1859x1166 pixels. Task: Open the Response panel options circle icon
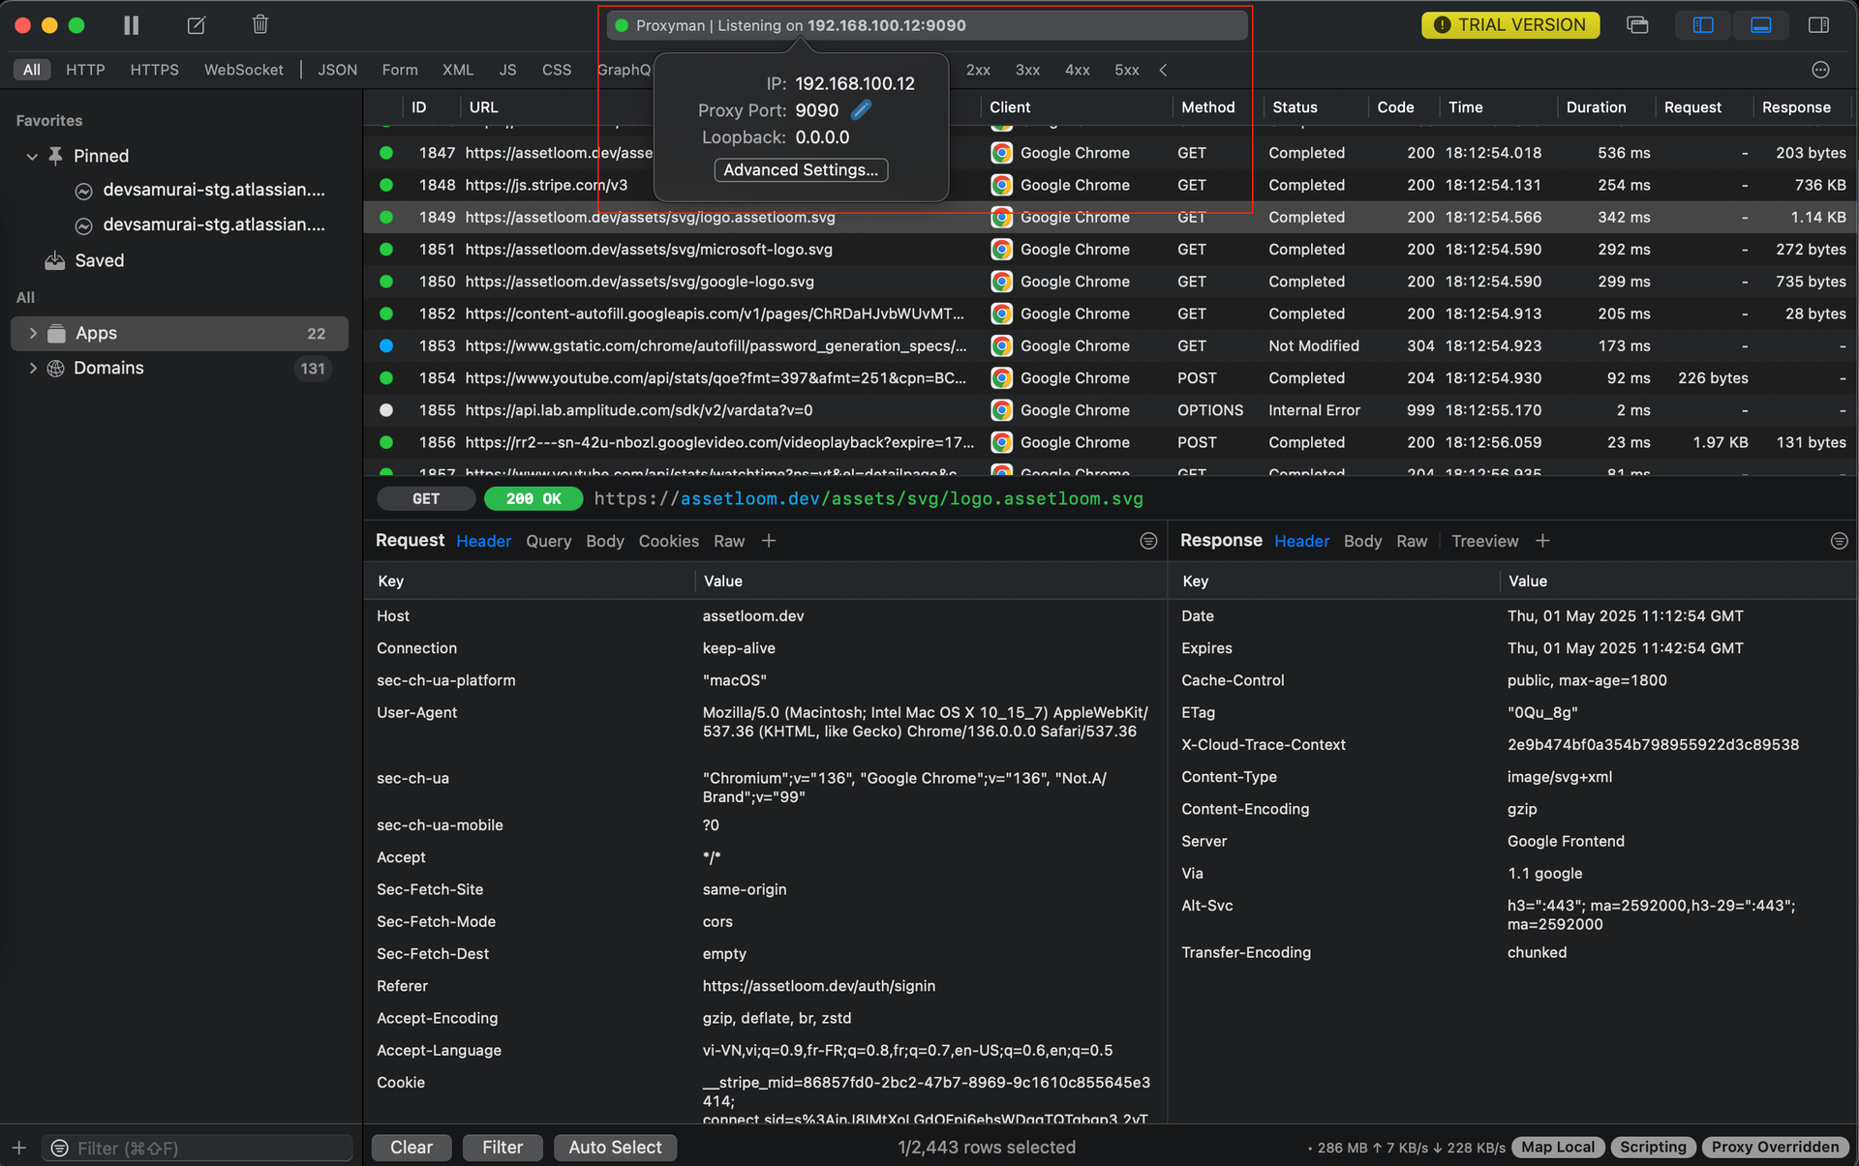(1840, 541)
